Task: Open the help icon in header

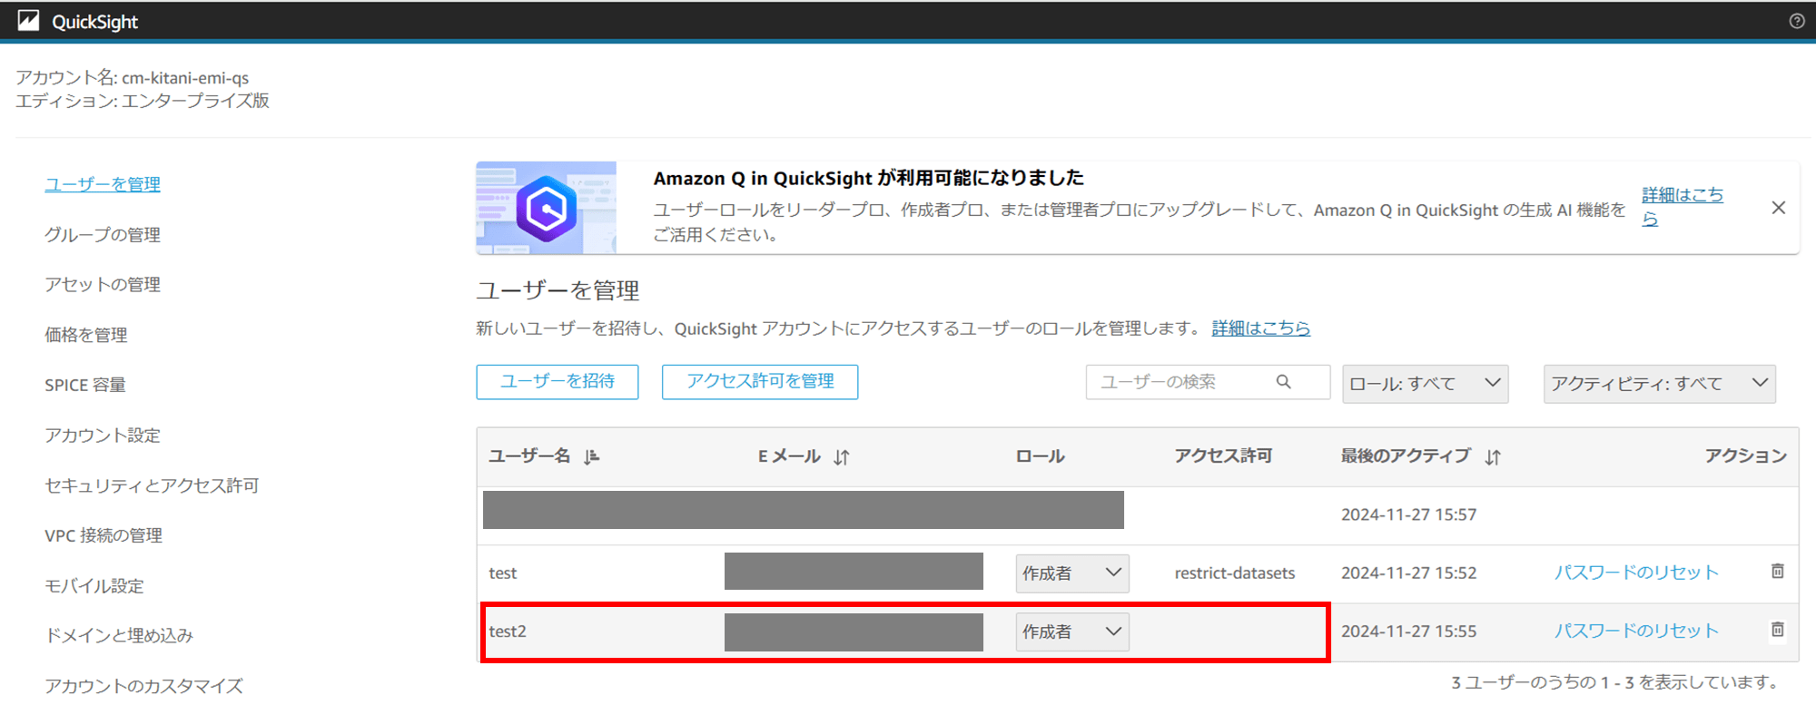Action: (x=1797, y=21)
